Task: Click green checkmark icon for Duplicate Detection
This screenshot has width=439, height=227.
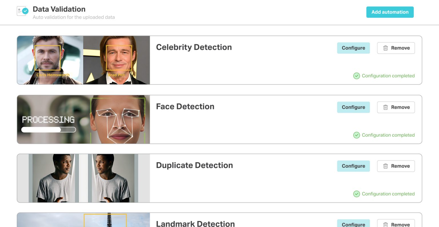Action: tap(356, 194)
